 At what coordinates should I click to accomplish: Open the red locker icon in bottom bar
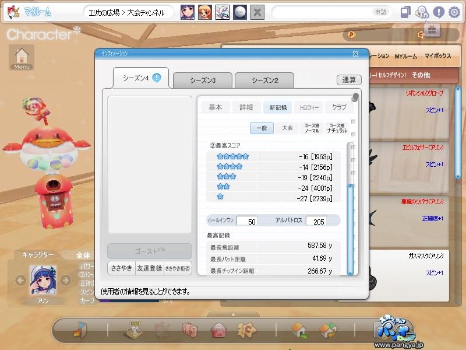click(190, 330)
